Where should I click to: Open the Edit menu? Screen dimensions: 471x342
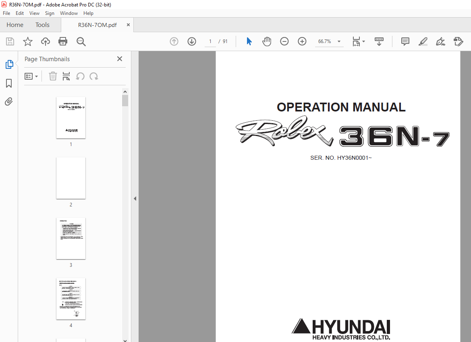click(19, 13)
